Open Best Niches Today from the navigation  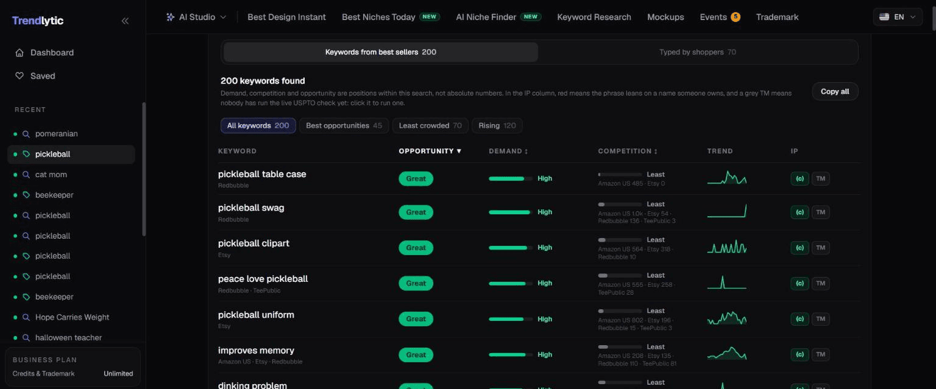[391, 17]
